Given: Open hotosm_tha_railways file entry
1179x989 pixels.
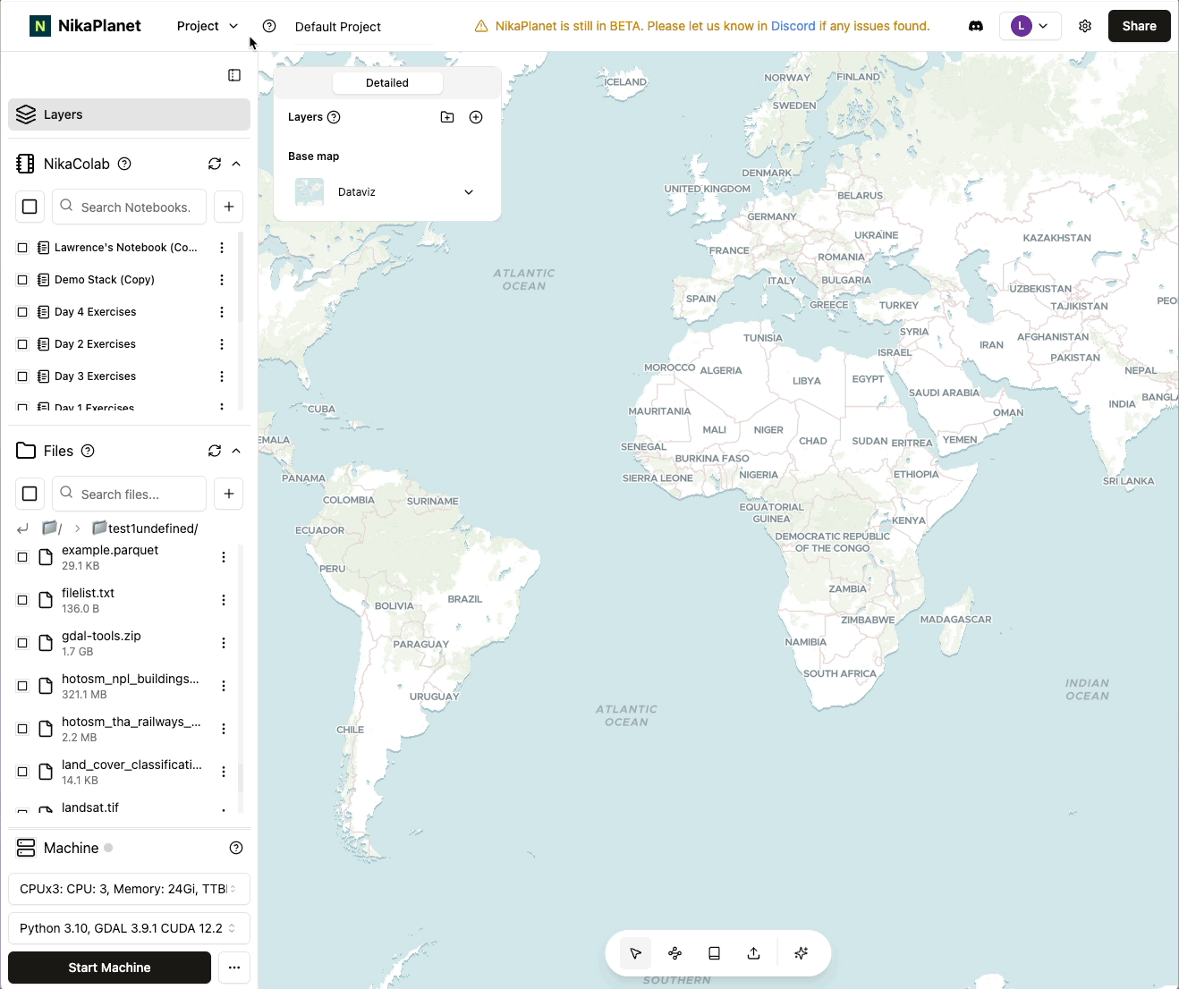Looking at the screenshot, I should 131,729.
